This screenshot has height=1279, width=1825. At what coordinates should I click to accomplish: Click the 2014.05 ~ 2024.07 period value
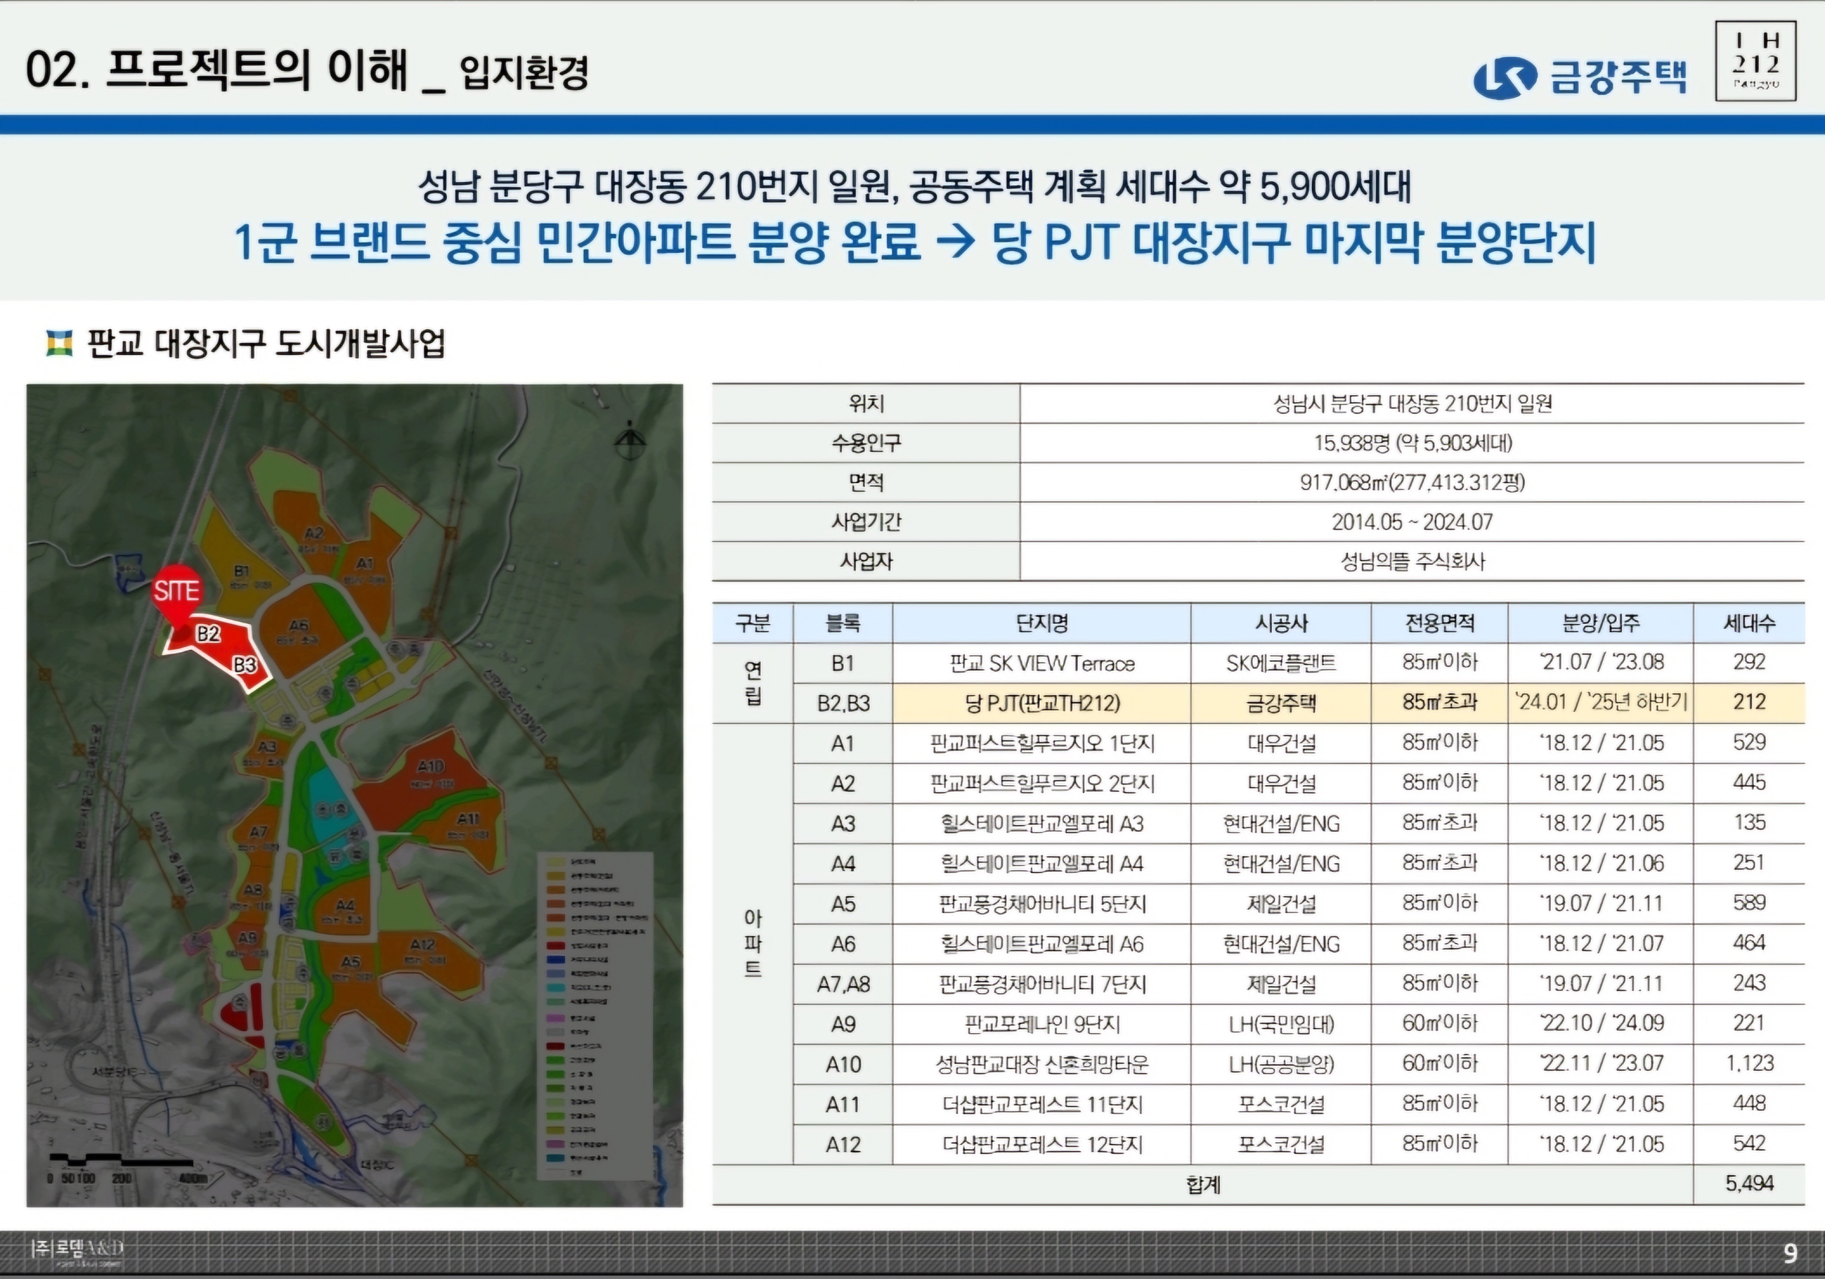click(1413, 522)
